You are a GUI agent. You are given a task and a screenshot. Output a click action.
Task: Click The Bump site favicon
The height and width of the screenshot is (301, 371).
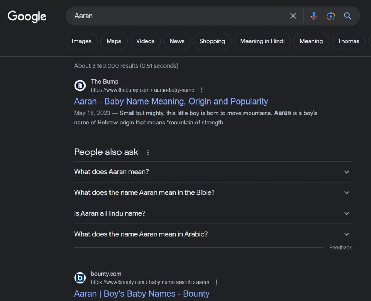pyautogui.click(x=80, y=85)
